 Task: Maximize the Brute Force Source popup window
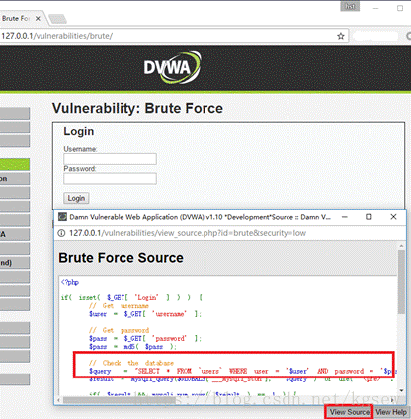point(369,217)
